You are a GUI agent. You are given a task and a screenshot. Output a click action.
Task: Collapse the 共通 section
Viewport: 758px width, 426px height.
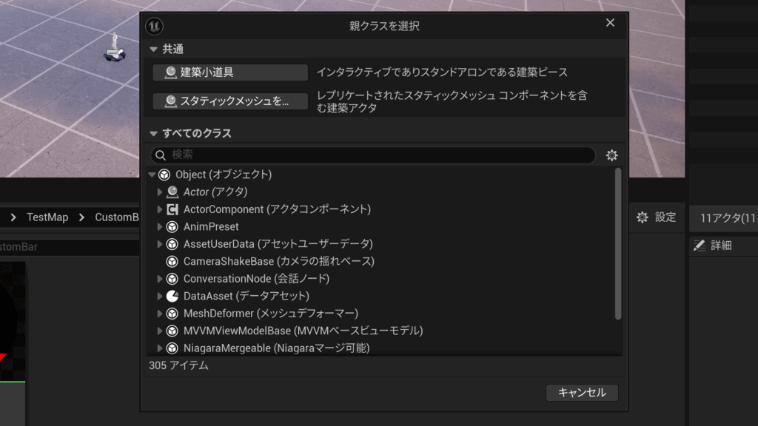[x=154, y=50]
